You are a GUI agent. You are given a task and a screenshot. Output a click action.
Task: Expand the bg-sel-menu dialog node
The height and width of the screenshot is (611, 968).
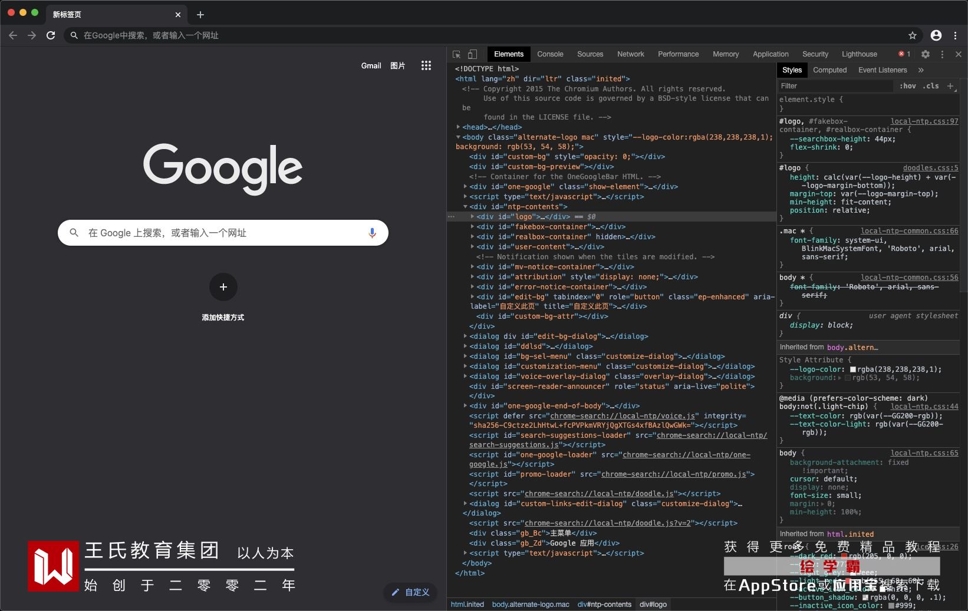click(465, 356)
